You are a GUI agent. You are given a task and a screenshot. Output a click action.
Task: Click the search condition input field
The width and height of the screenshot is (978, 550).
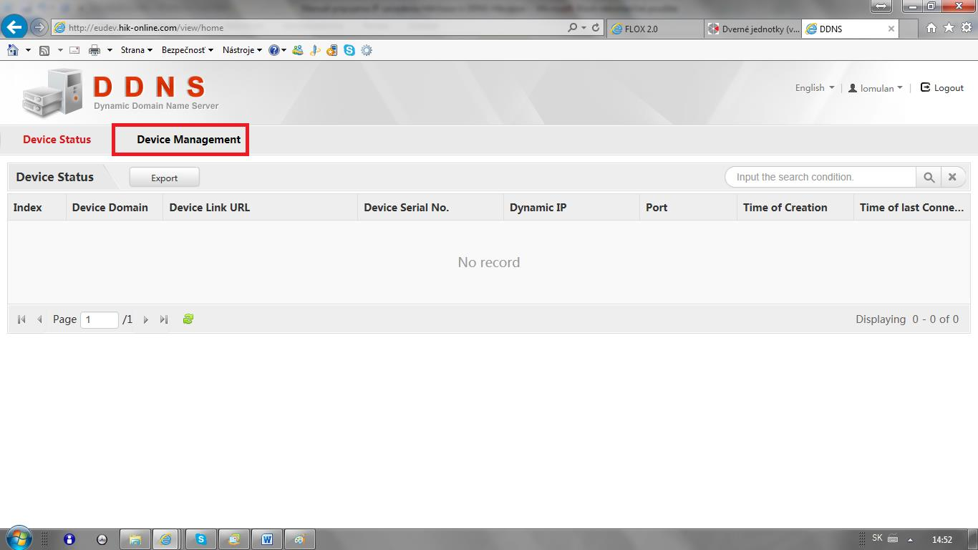(x=820, y=177)
